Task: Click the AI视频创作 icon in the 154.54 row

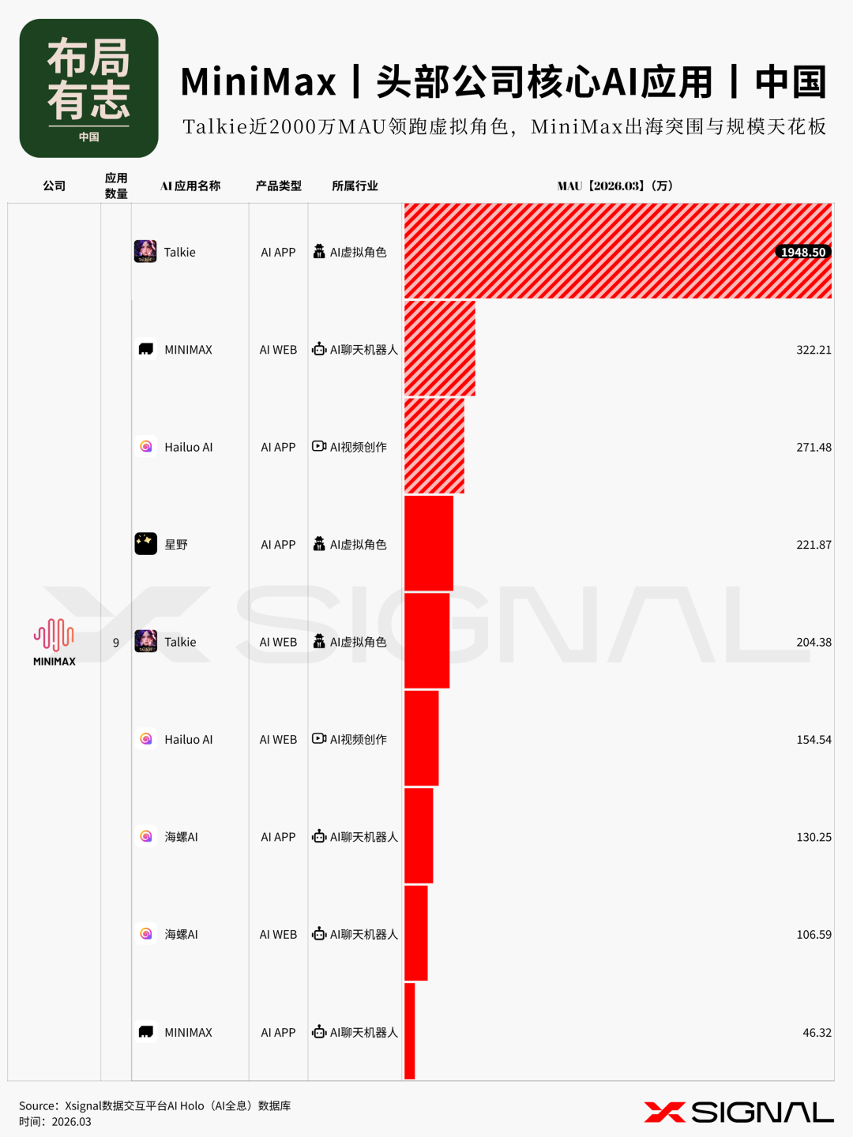Action: coord(319,739)
